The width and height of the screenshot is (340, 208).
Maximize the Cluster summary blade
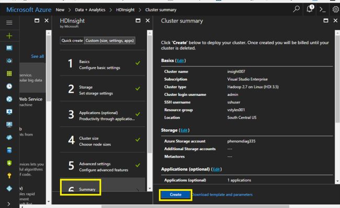[x=325, y=20]
